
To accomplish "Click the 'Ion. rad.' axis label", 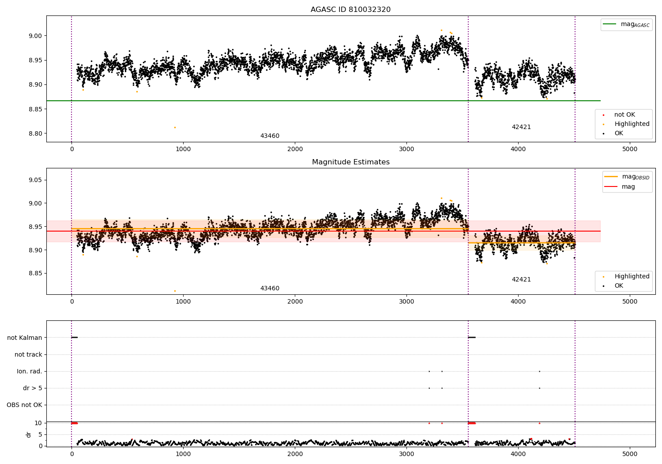I will pos(30,371).
